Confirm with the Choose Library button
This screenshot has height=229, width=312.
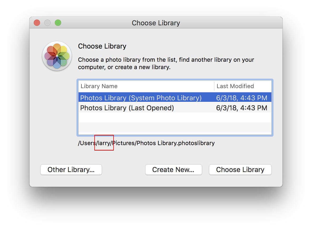point(240,170)
